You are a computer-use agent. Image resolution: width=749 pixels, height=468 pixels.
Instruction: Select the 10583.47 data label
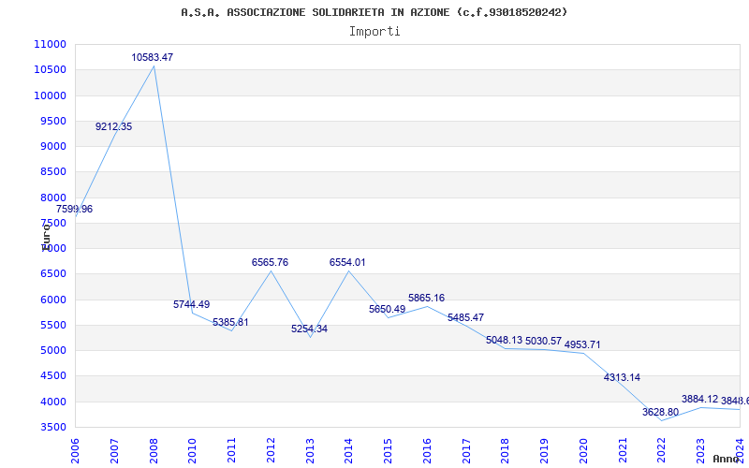[x=153, y=57]
